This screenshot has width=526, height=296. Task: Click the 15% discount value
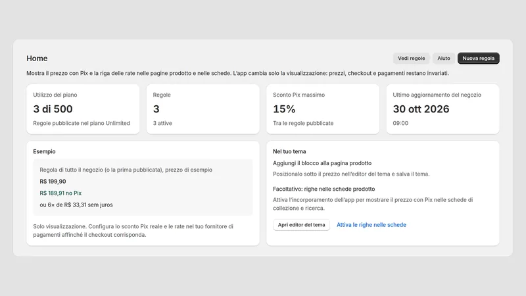tap(284, 109)
